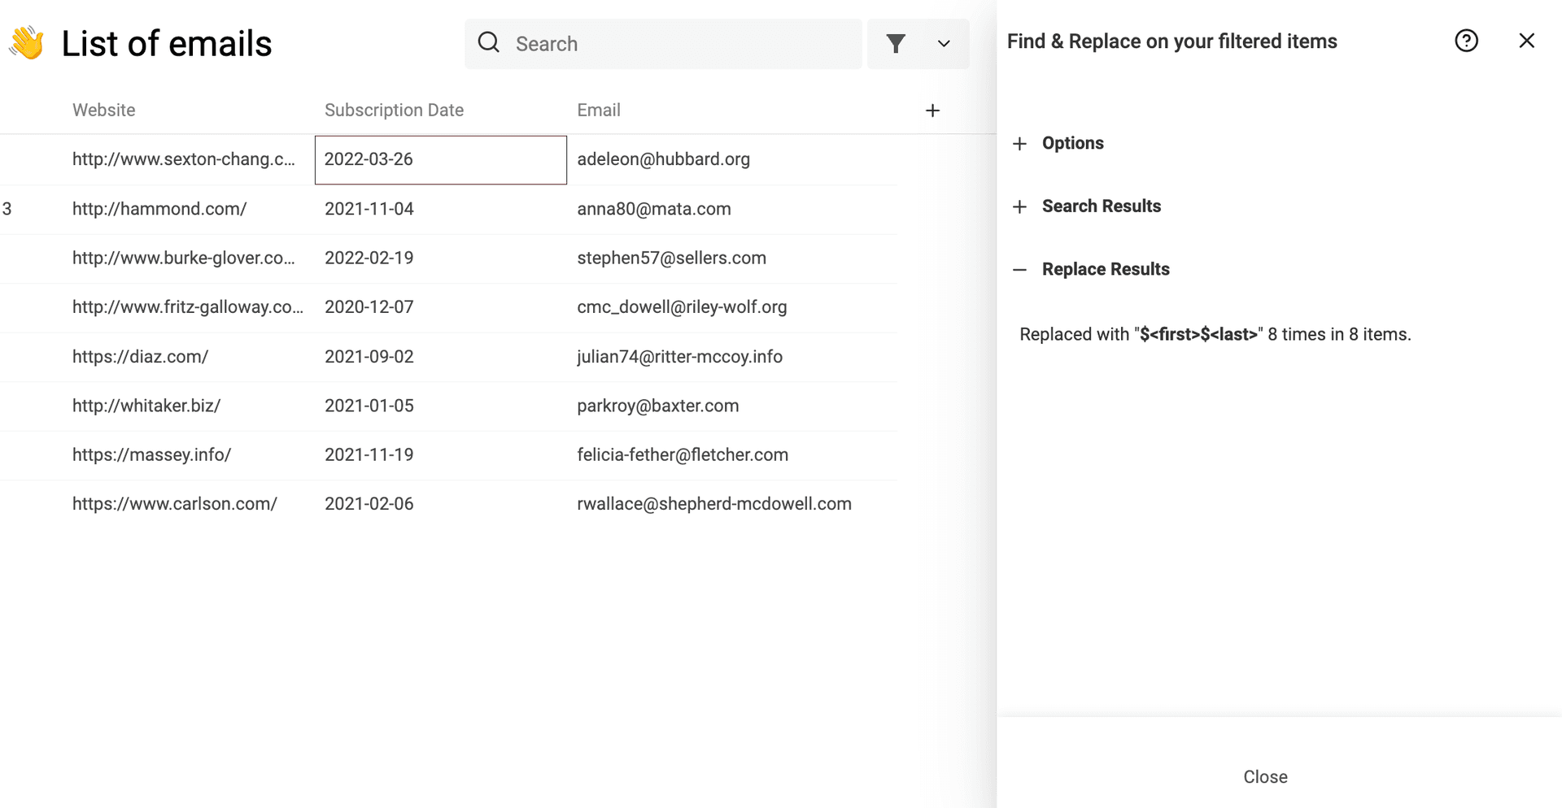This screenshot has width=1562, height=808.
Task: Expand the Search Results section
Action: (1101, 206)
